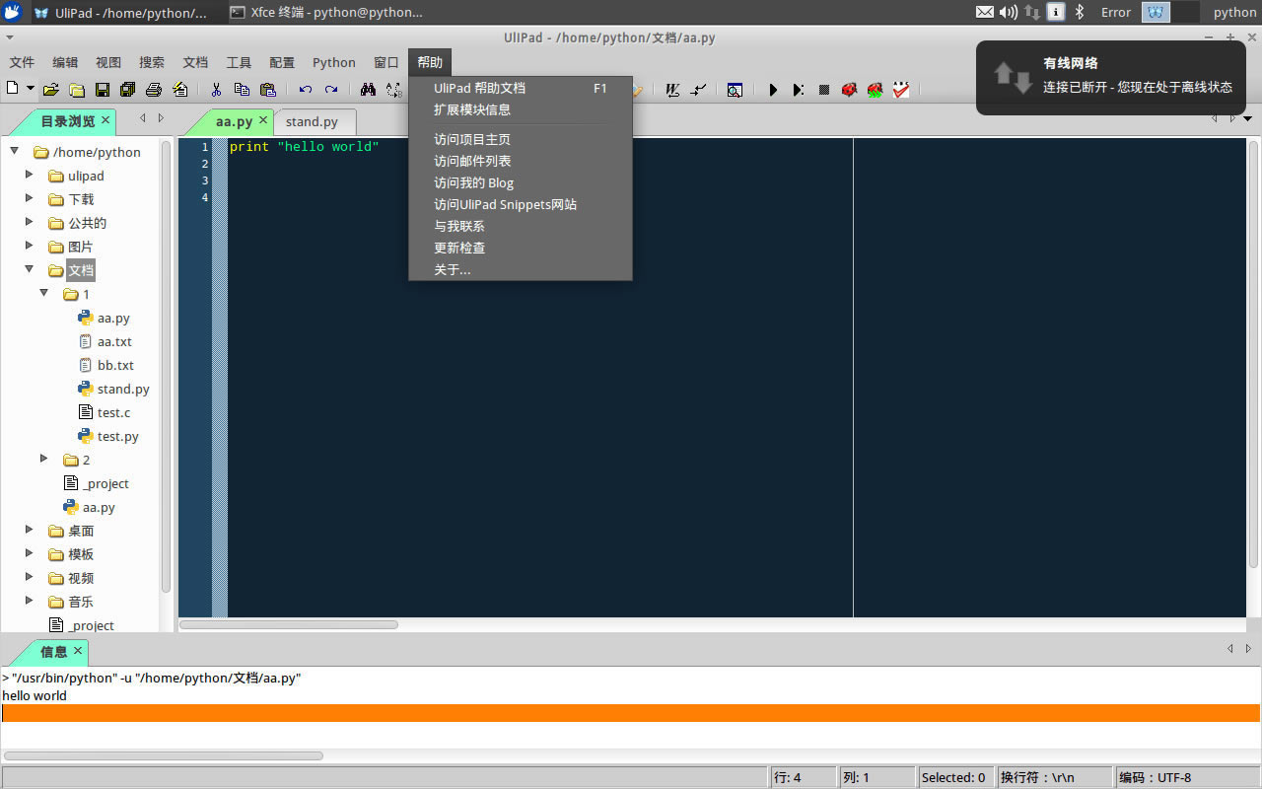Expand folder 2 in directory tree
The height and width of the screenshot is (789, 1262).
pos(43,459)
